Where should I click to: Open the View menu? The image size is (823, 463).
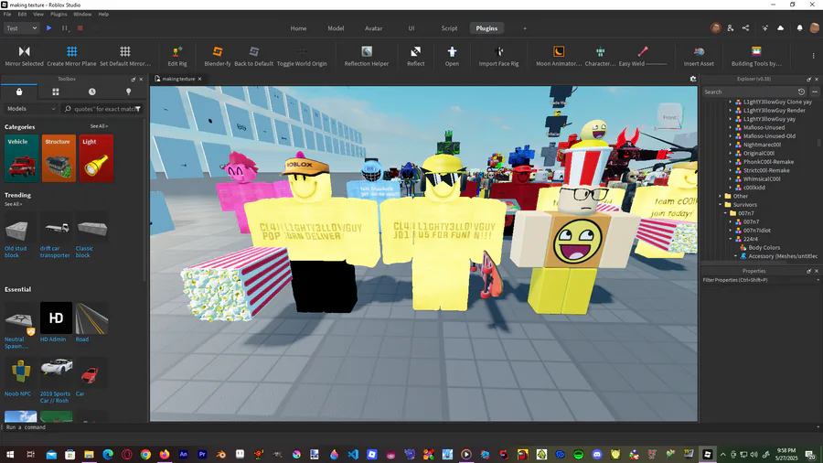click(x=38, y=14)
